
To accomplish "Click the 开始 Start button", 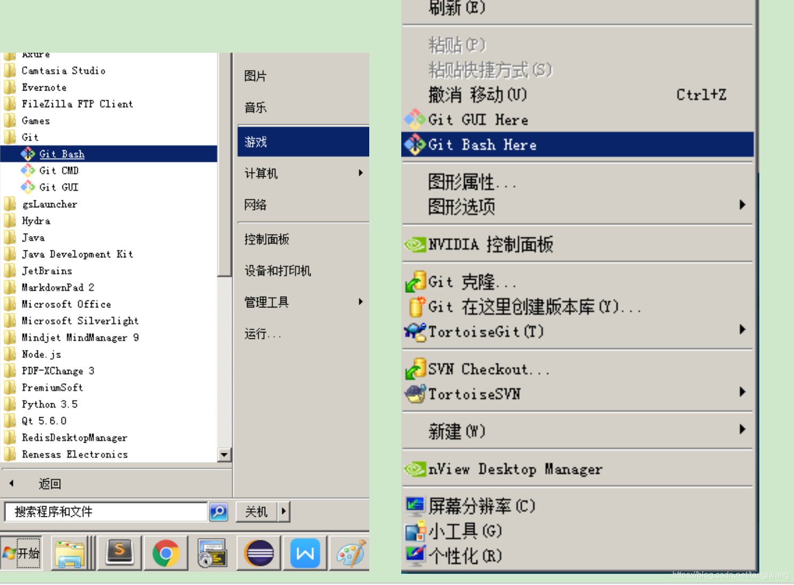I will [21, 554].
